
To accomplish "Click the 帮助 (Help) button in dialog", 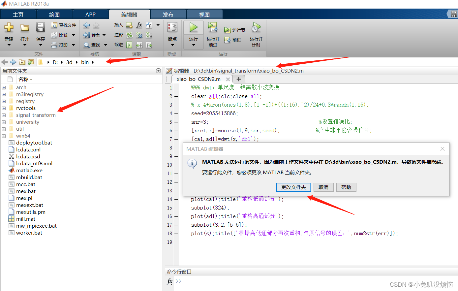I will [x=346, y=187].
